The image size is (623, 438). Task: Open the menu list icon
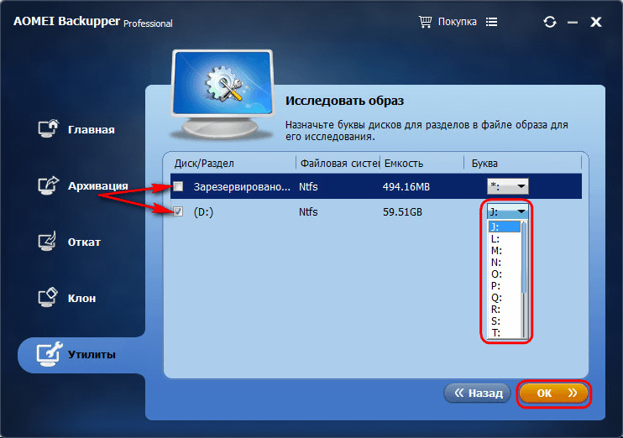click(x=491, y=22)
